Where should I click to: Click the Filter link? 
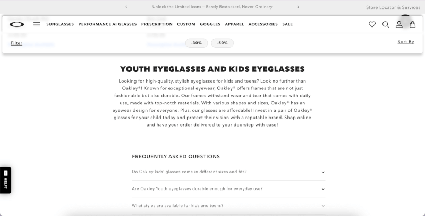[16, 43]
